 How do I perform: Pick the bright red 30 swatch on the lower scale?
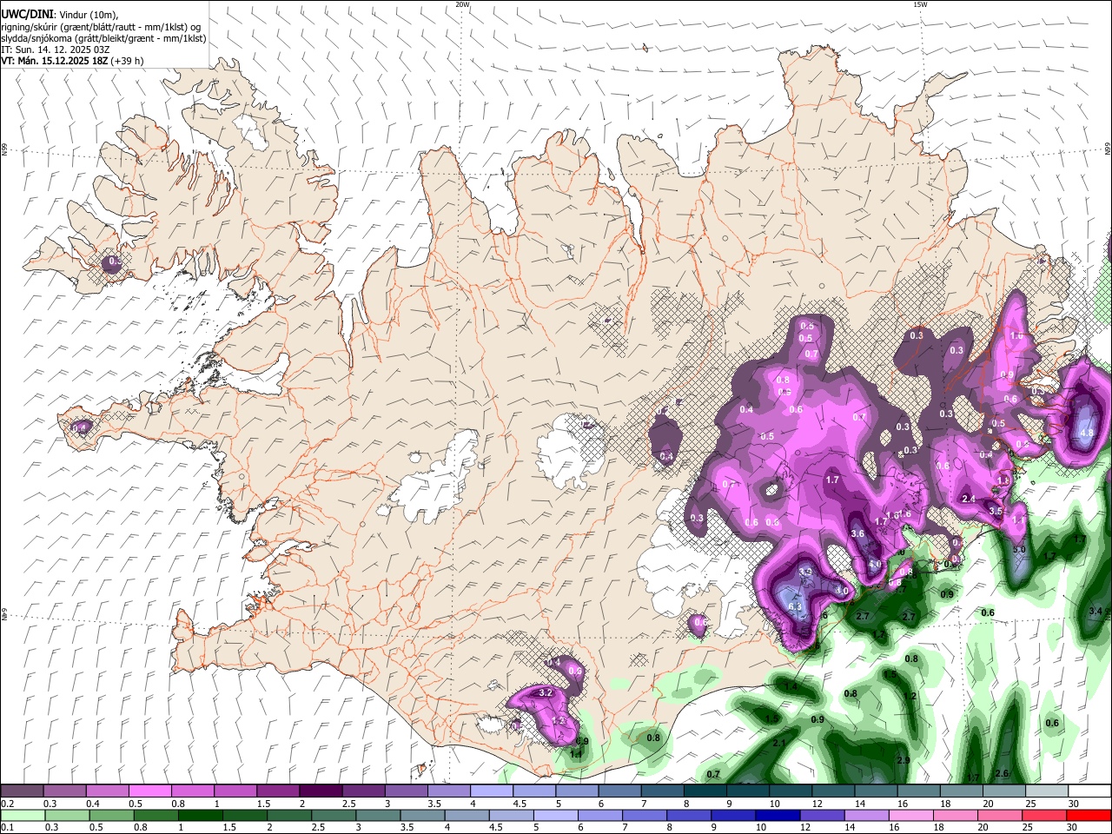pos(1089,815)
